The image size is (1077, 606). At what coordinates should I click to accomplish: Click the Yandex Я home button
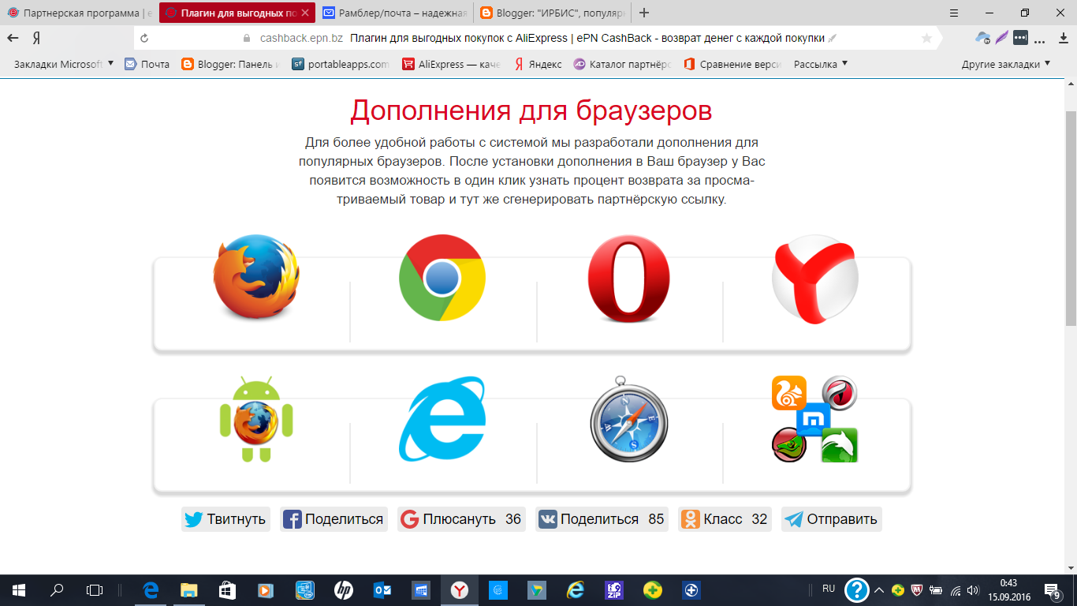coord(36,38)
